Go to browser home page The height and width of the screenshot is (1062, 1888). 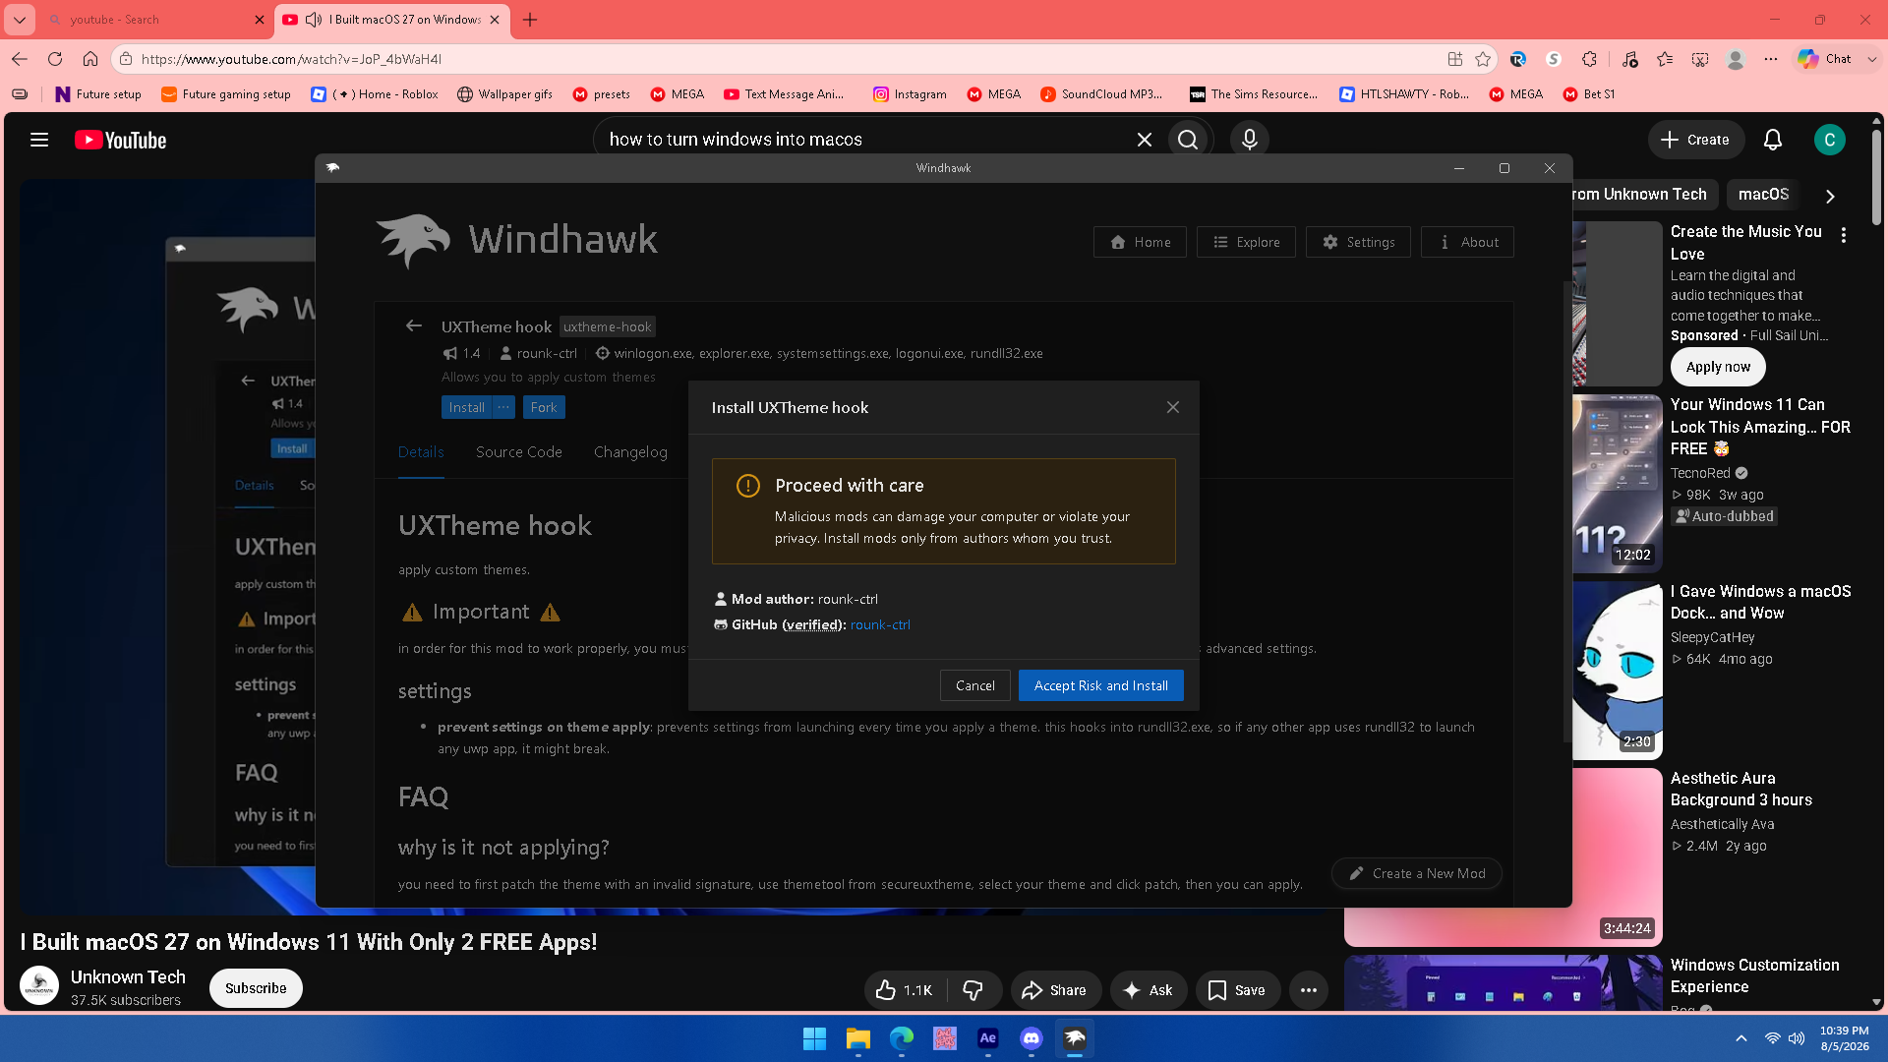pos(90,59)
